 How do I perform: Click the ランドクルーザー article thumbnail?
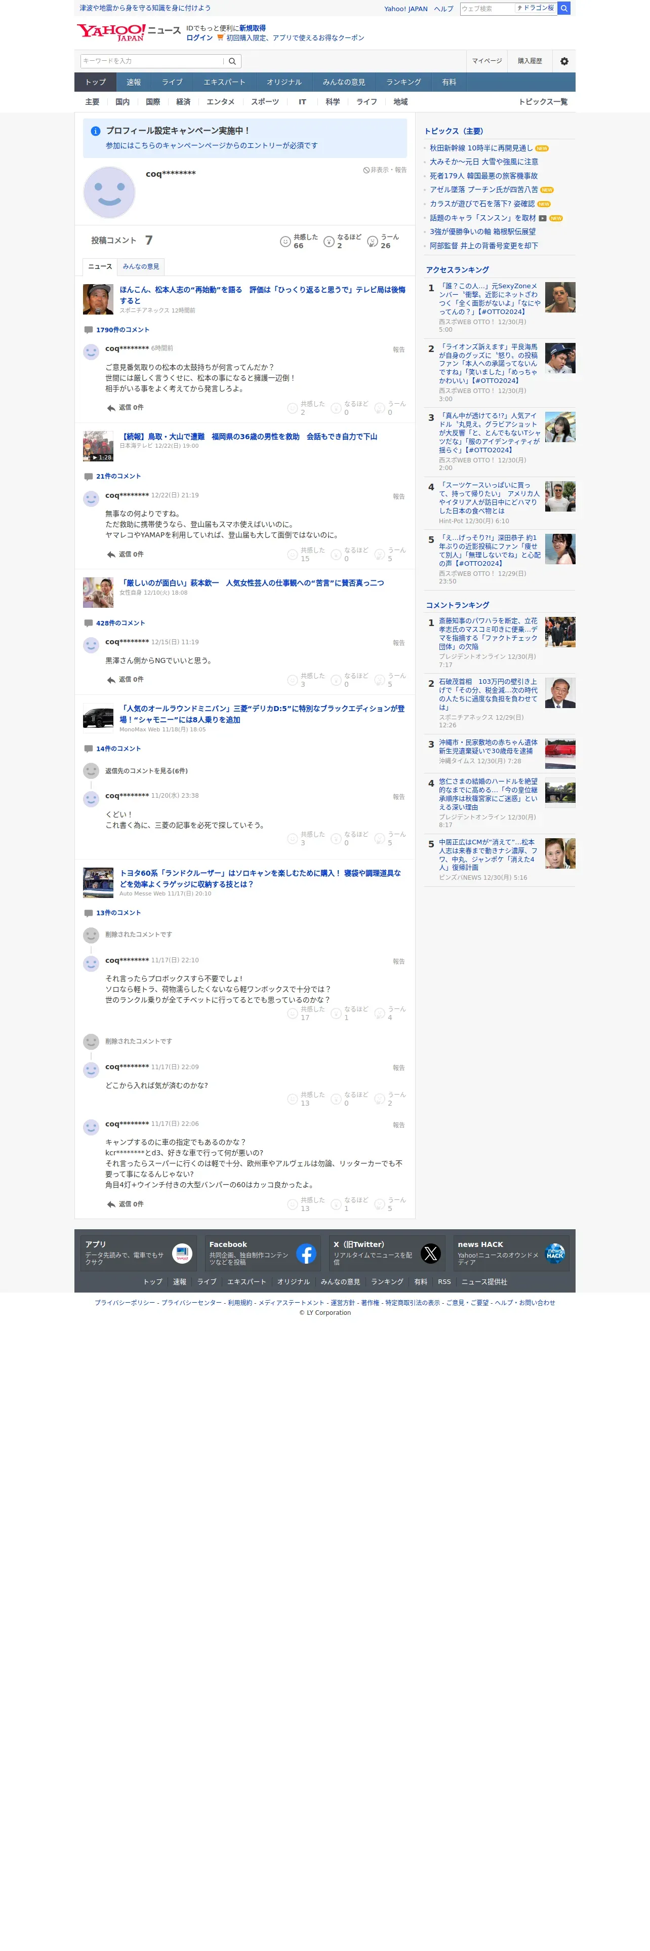click(x=98, y=883)
